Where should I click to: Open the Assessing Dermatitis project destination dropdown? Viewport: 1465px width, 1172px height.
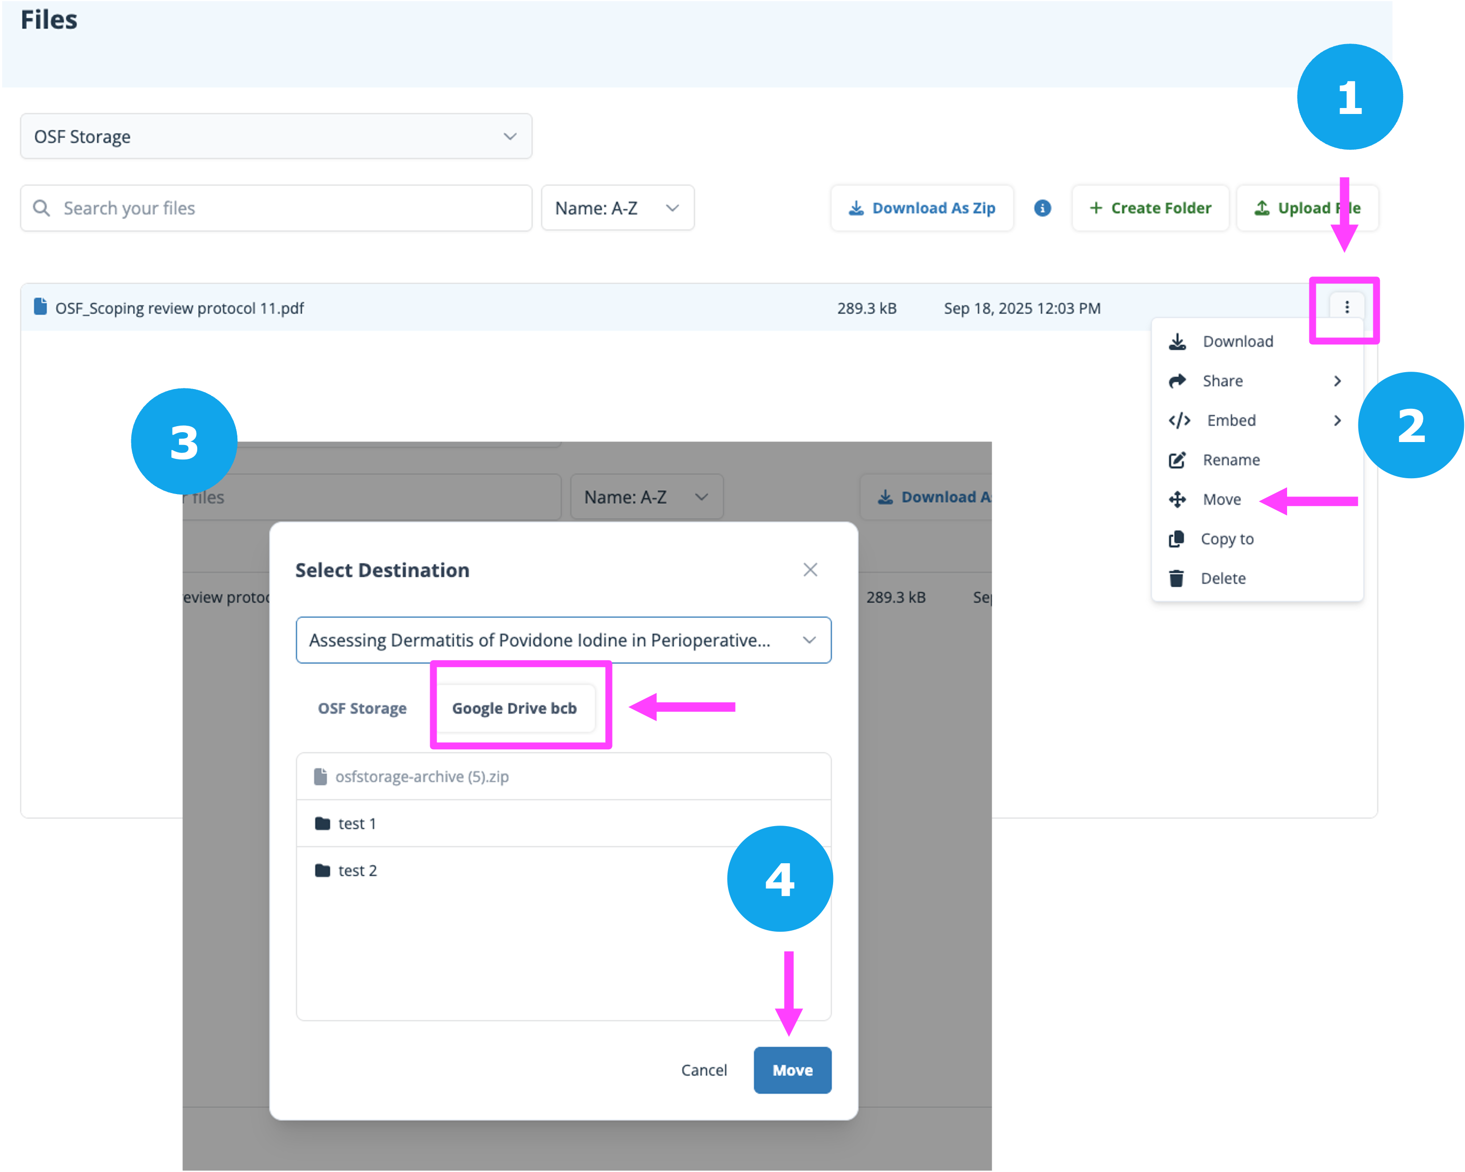563,640
